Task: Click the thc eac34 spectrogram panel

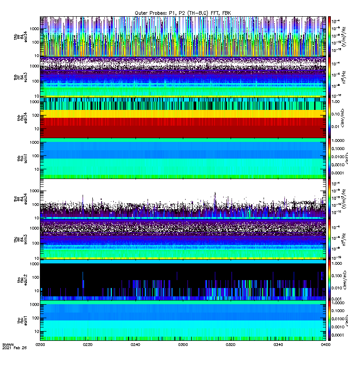Action: click(x=183, y=199)
